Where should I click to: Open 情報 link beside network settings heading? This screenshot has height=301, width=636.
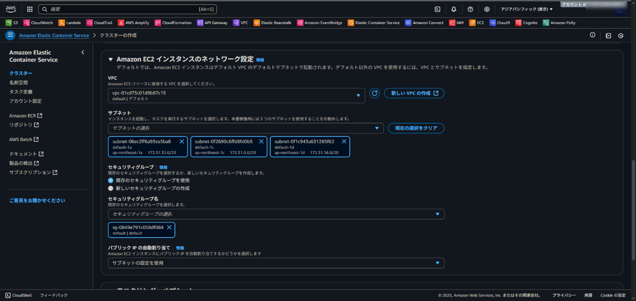pos(260,60)
